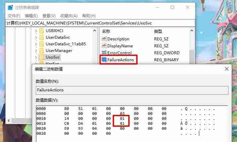Click byte 14 in row 0010
This screenshot has height=142, width=237.
[67, 118]
